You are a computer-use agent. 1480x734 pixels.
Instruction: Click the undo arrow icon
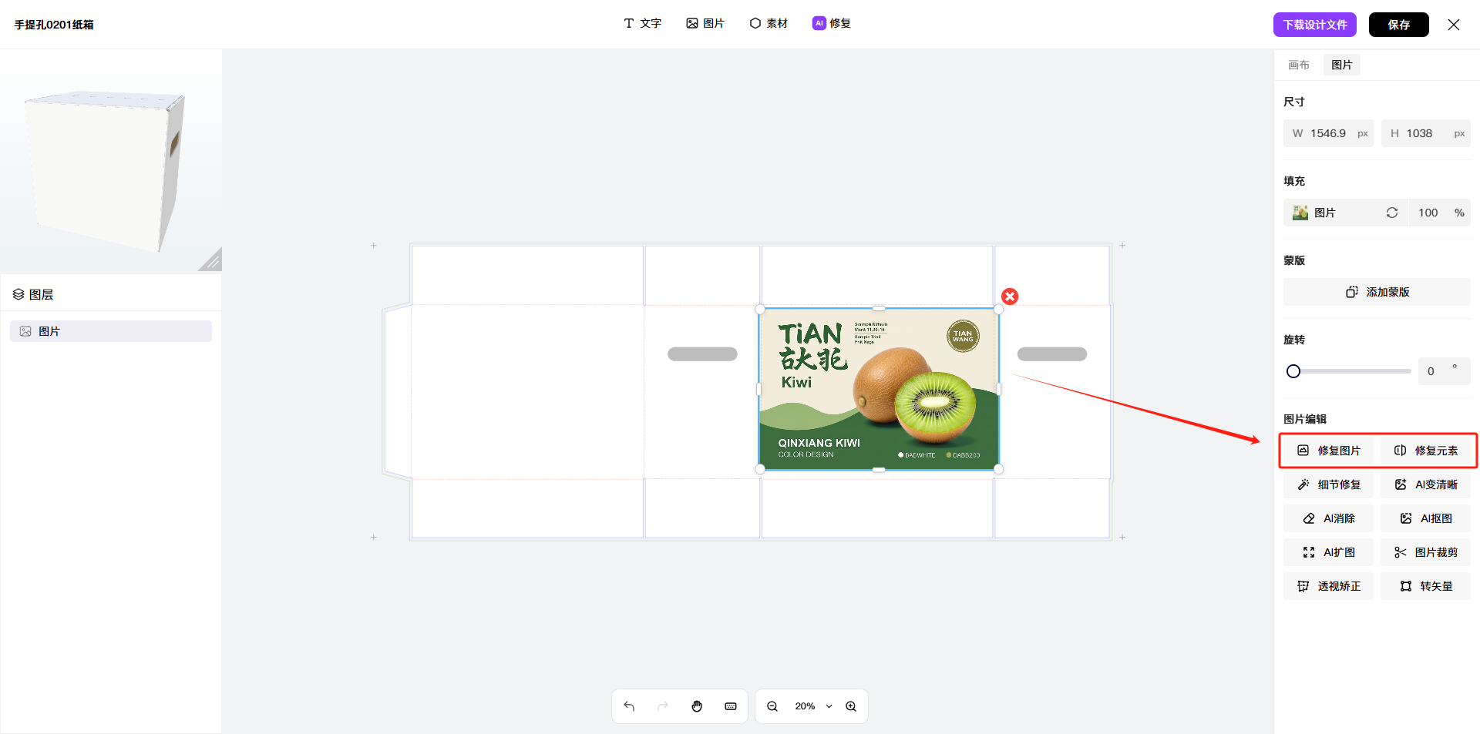(x=629, y=706)
